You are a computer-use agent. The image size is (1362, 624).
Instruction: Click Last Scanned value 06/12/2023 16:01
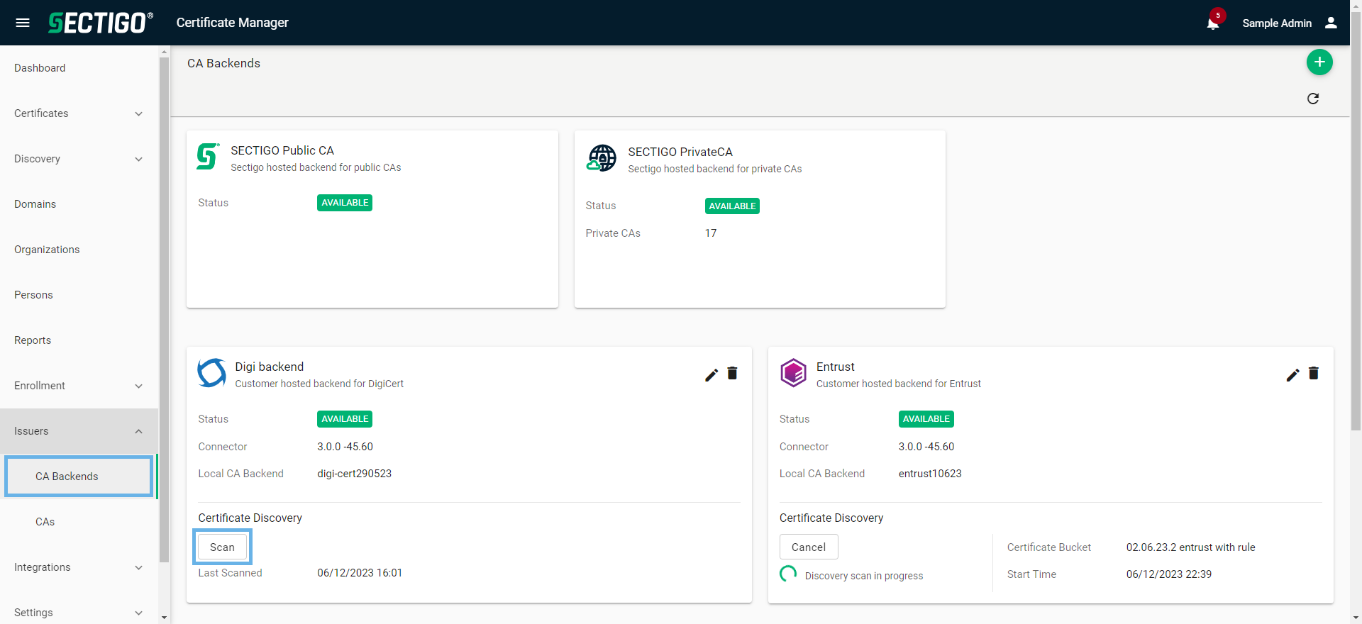(x=360, y=573)
